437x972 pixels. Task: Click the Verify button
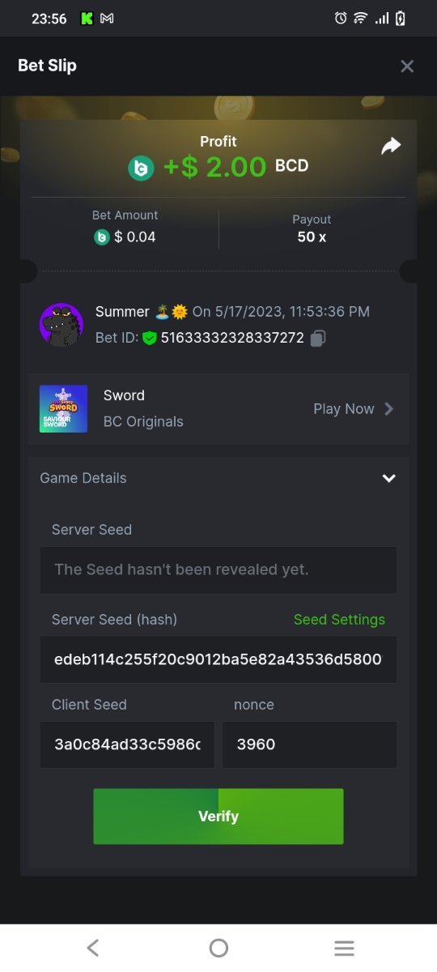[218, 816]
